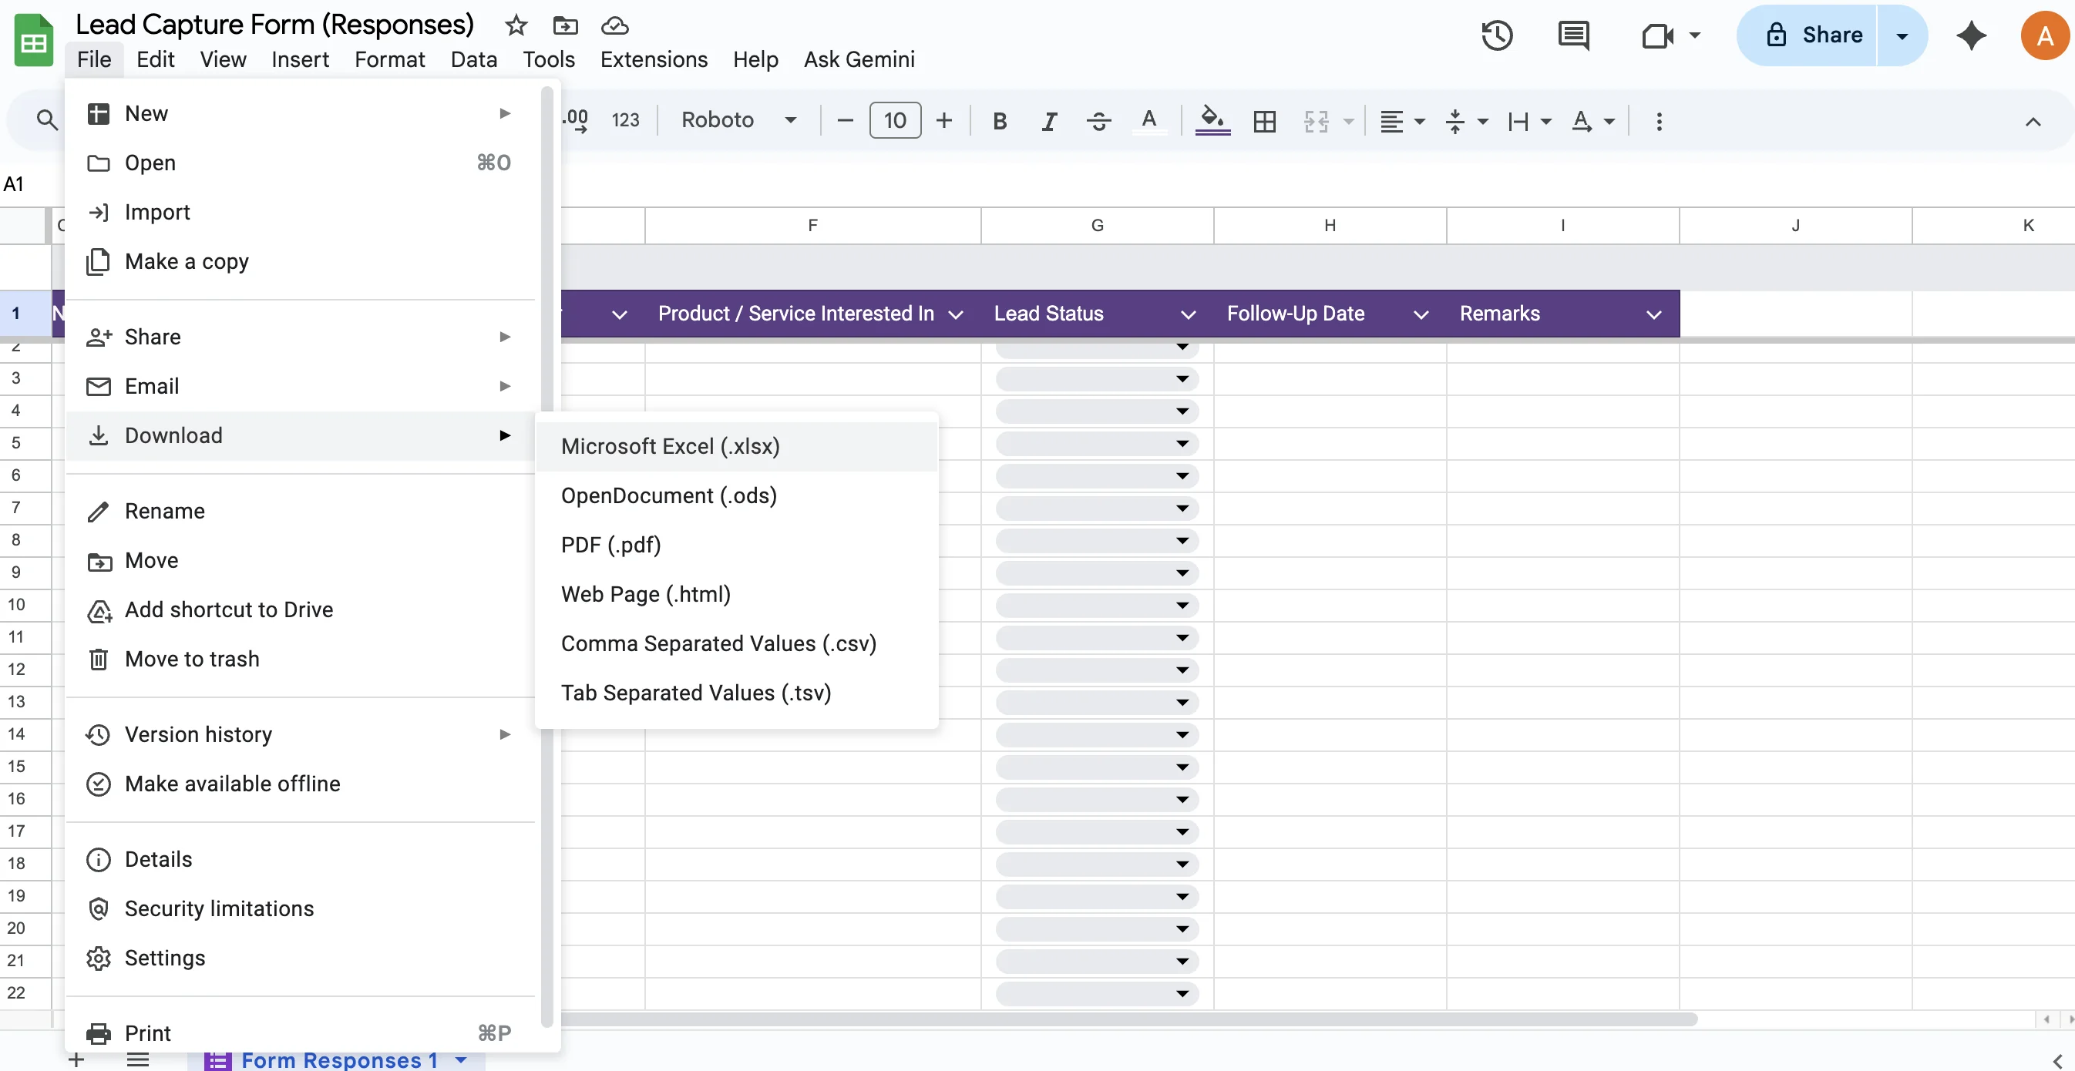The image size is (2075, 1071).
Task: Apply strikethrough to the text
Action: pyautogui.click(x=1098, y=121)
